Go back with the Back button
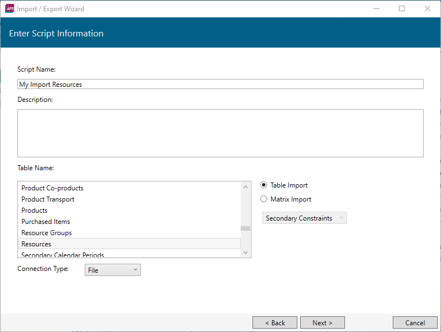441x332 pixels. point(274,323)
